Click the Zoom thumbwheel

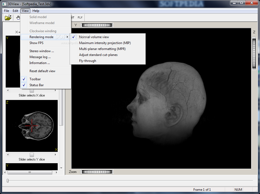97,172
